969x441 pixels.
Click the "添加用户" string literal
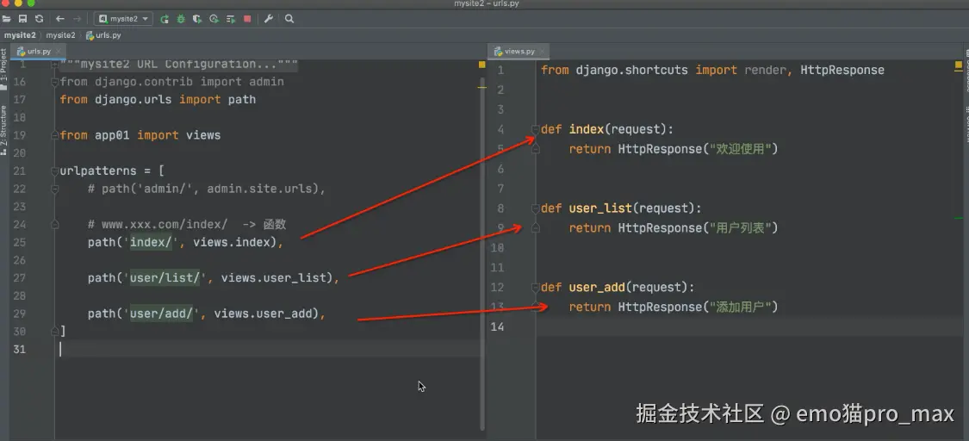741,307
